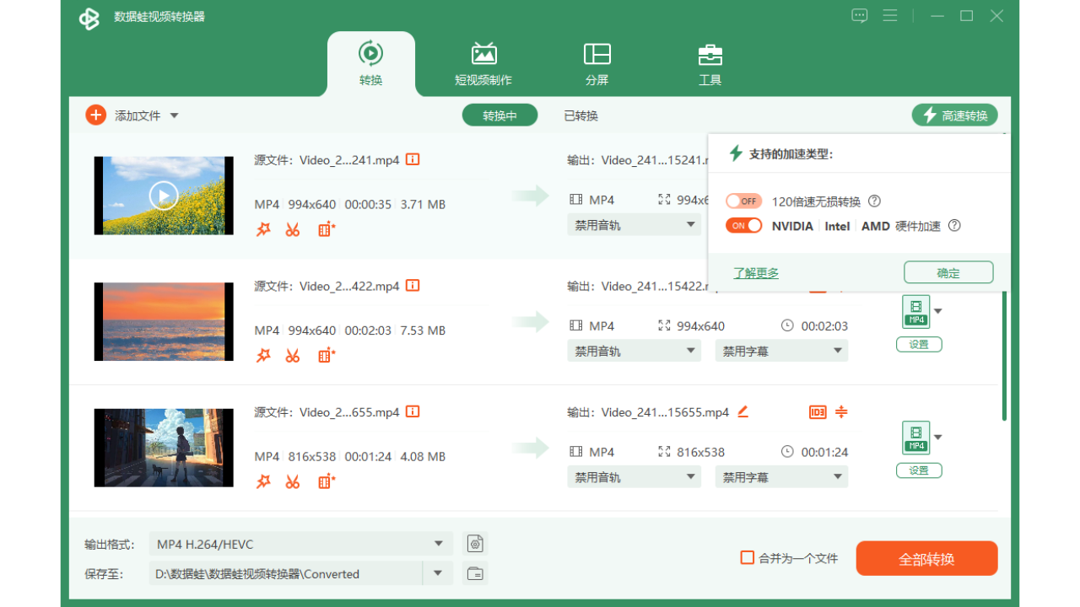Click the pencil rename icon for Video_241...15655.mp4

[x=742, y=411]
